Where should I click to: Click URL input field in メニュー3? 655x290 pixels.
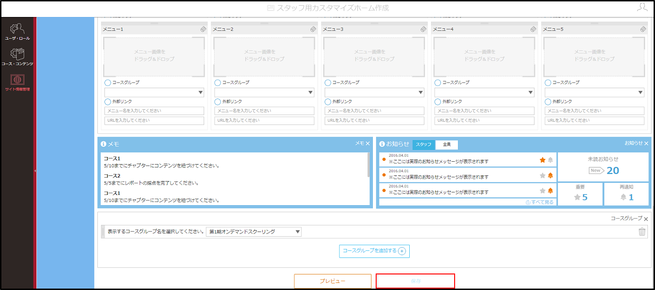(374, 121)
